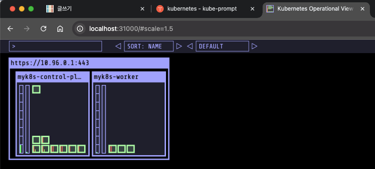This screenshot has height=169, width=375.
Task: Switch to the kubernetes - kube-prompt tab
Action: (x=206, y=9)
